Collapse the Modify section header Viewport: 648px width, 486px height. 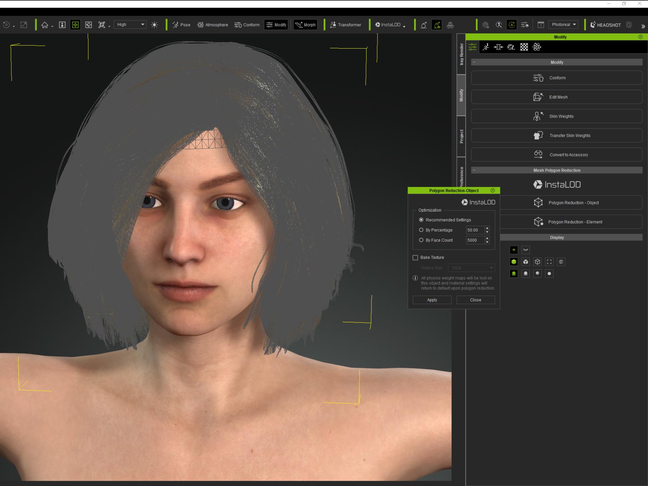pyautogui.click(x=474, y=62)
